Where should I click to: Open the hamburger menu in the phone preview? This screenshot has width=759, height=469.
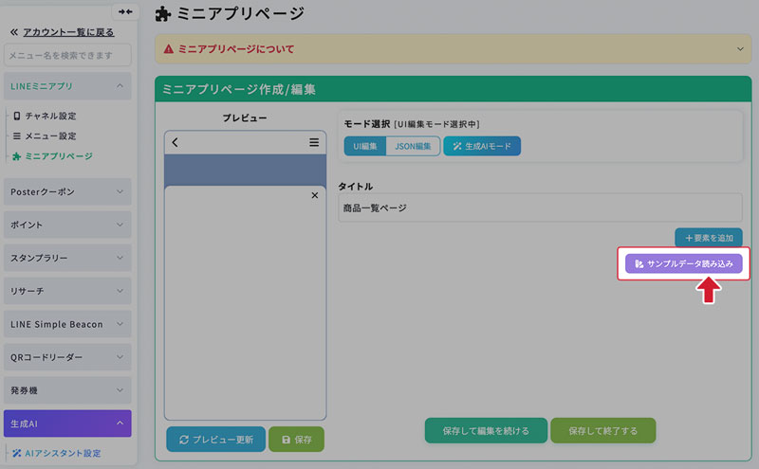point(314,142)
